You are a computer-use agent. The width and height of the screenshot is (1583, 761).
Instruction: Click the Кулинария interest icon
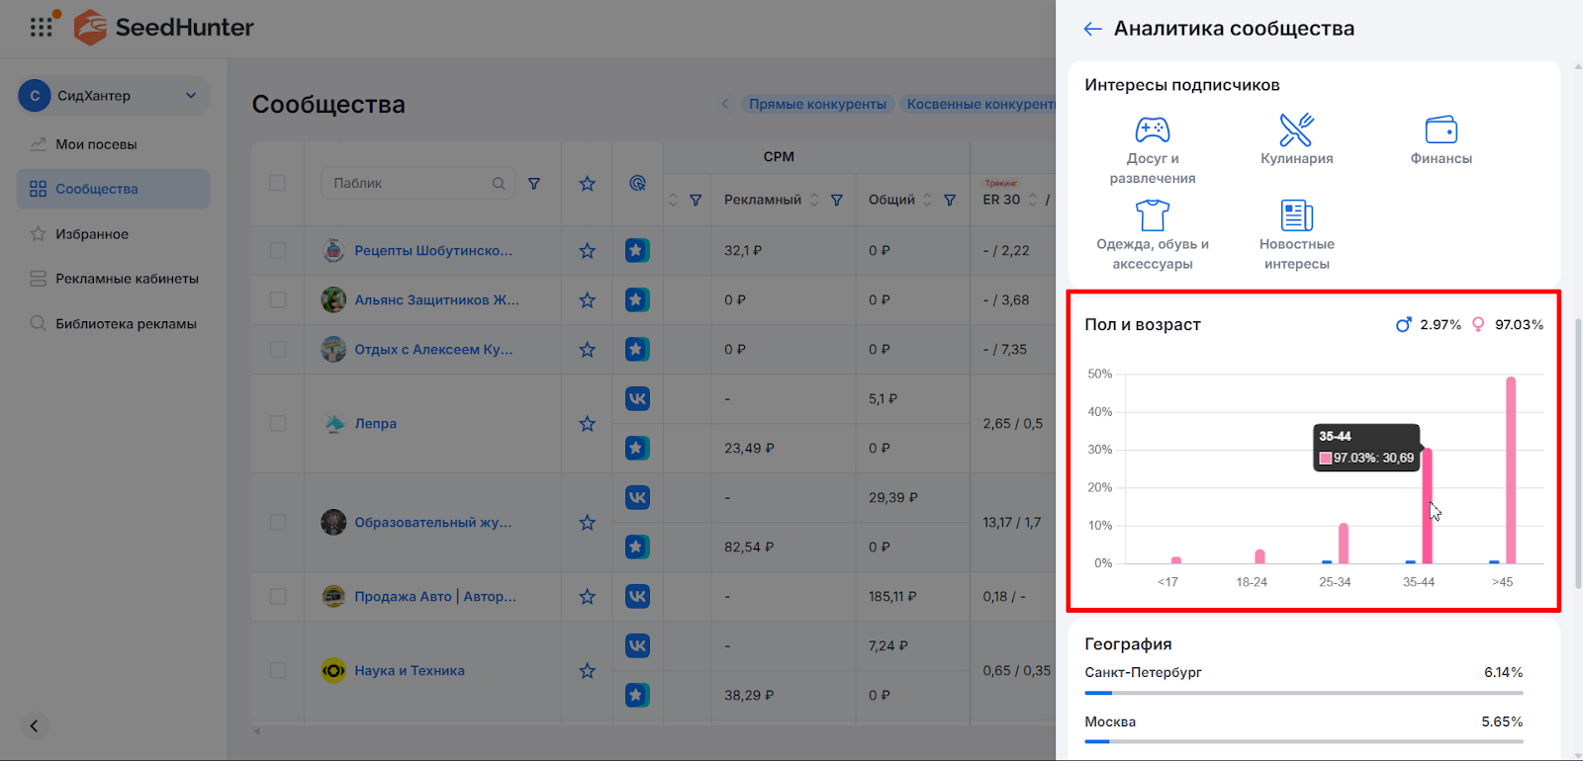[1296, 130]
